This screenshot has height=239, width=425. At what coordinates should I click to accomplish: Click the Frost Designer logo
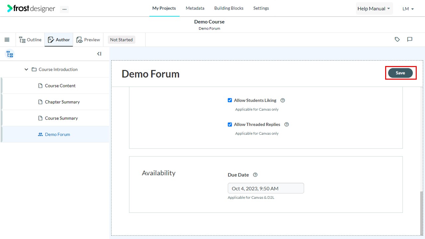(31, 9)
